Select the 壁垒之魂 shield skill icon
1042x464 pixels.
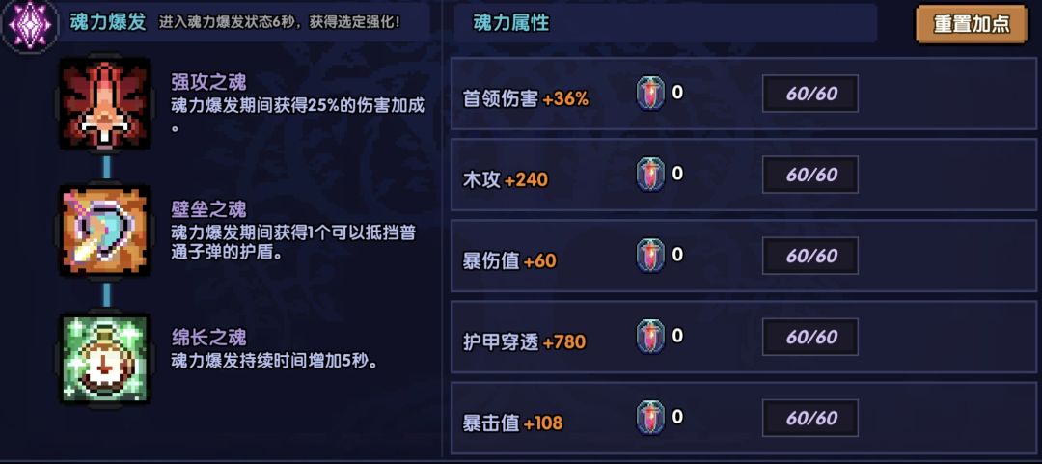(x=104, y=232)
